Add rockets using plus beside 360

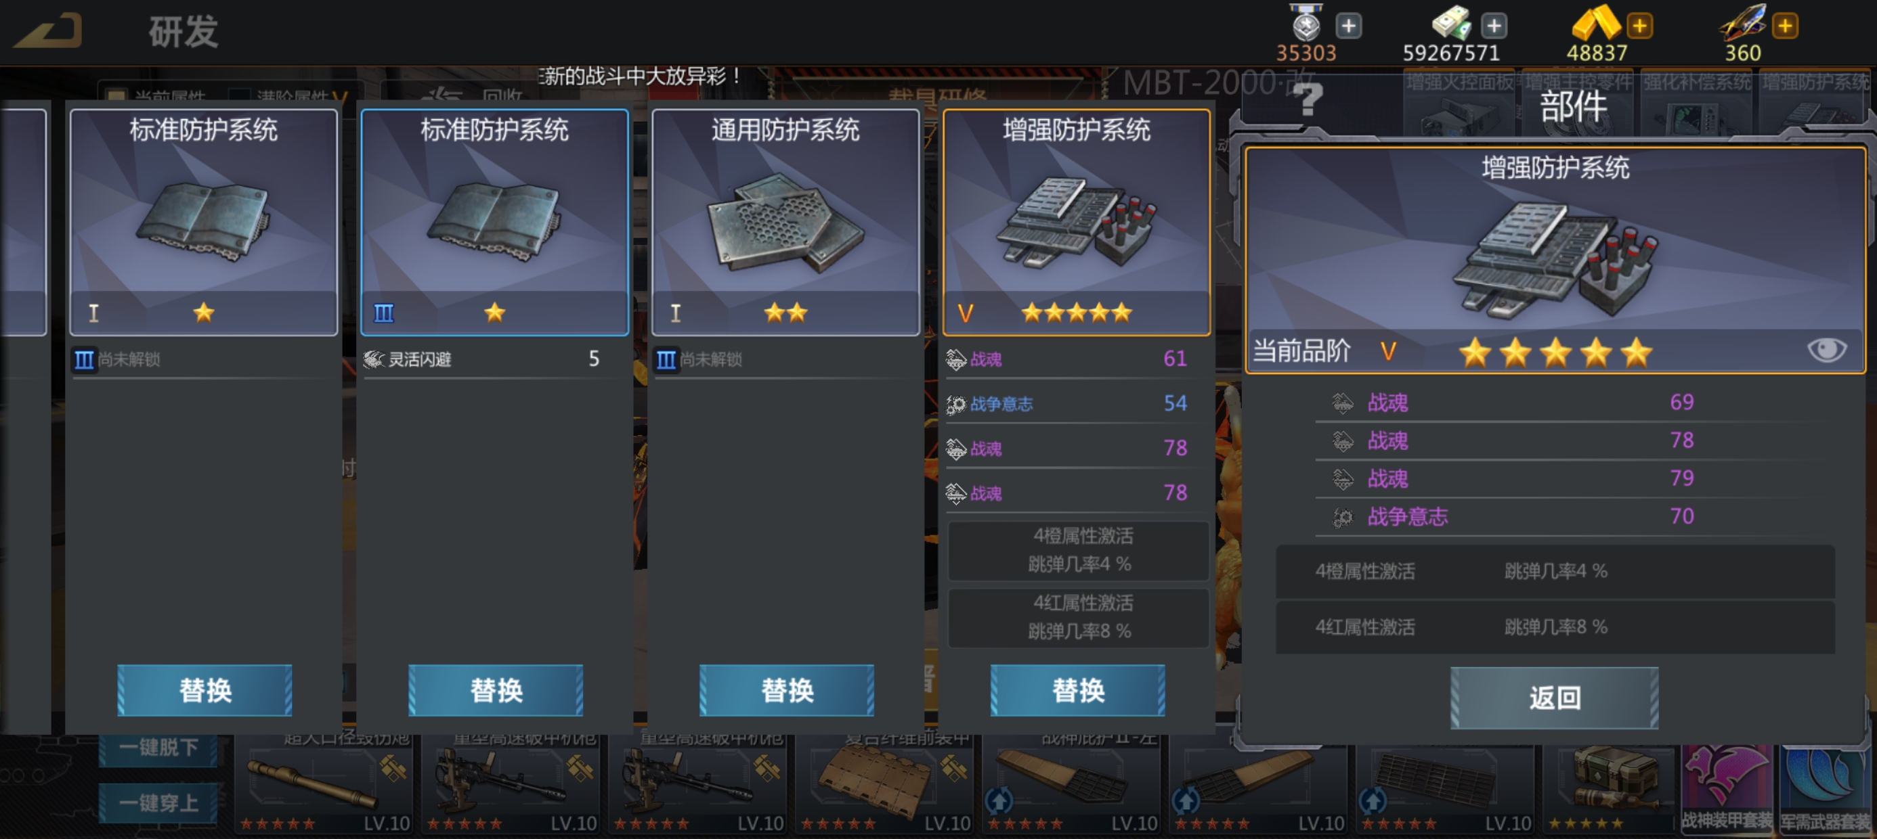1785,26
